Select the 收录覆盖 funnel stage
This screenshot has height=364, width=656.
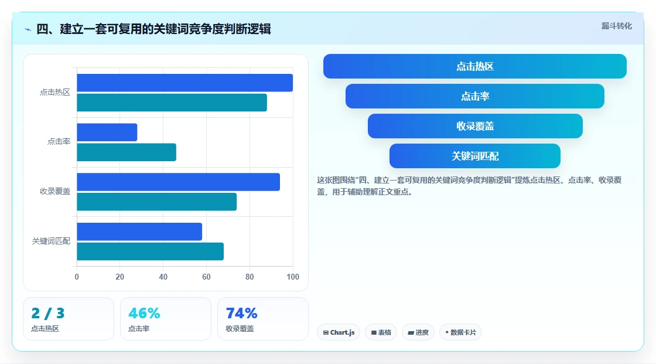coord(475,126)
